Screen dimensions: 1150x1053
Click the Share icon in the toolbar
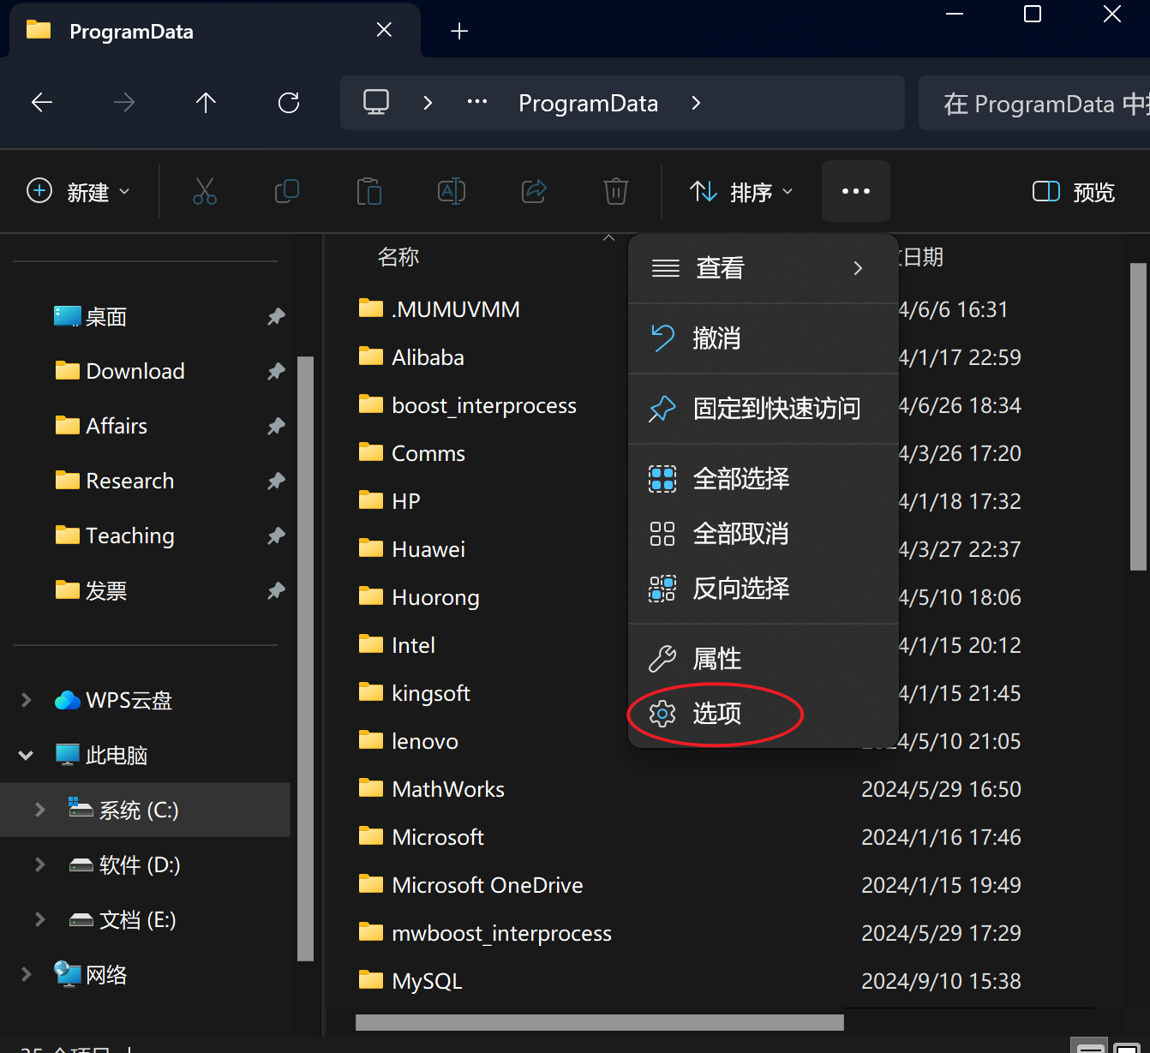534,191
